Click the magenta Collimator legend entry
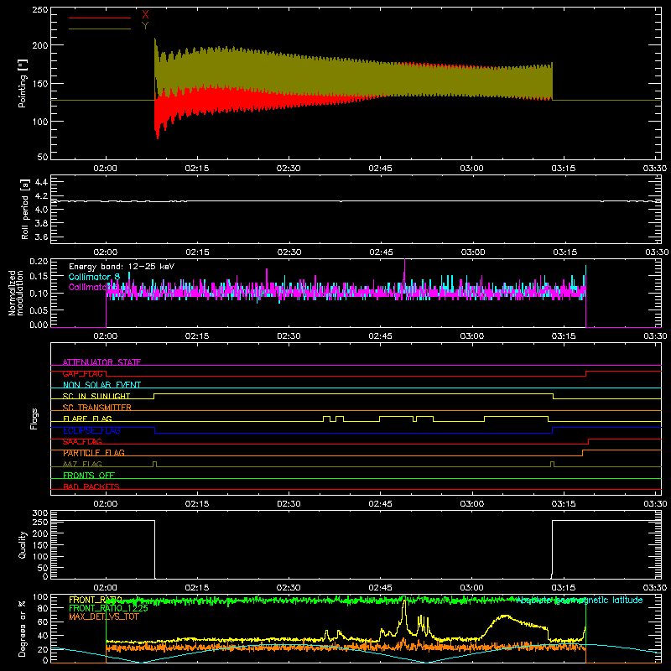 [x=88, y=287]
